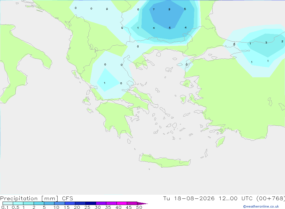Click the '40' legend label
Screen dimensions: 285x209
(x=119, y=207)
